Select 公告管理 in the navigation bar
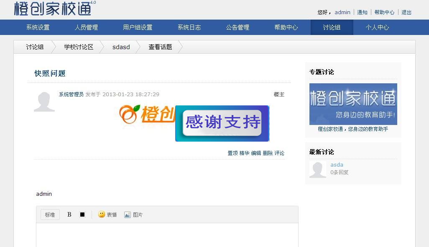Viewport: 429px width, 247px height. 237,27
